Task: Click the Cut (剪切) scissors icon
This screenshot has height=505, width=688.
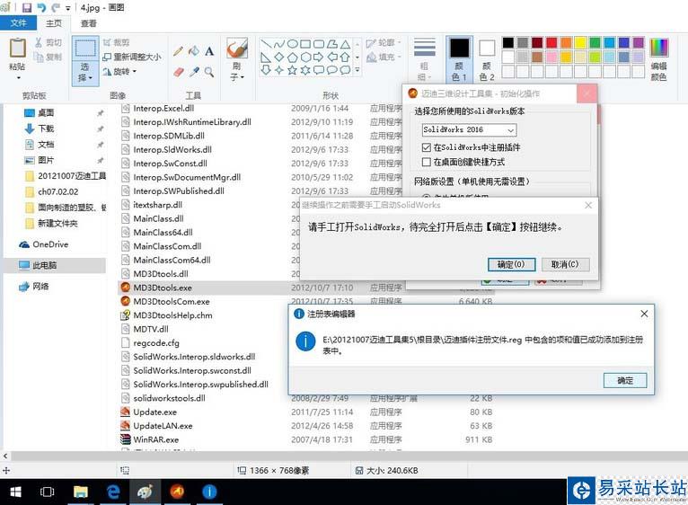Action: pyautogui.click(x=39, y=42)
